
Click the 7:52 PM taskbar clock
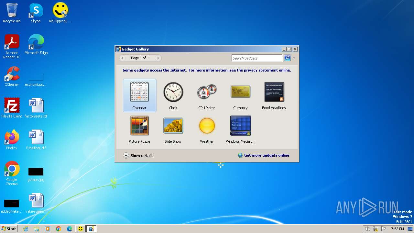click(x=398, y=229)
